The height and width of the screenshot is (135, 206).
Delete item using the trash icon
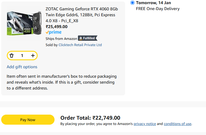[12, 56]
